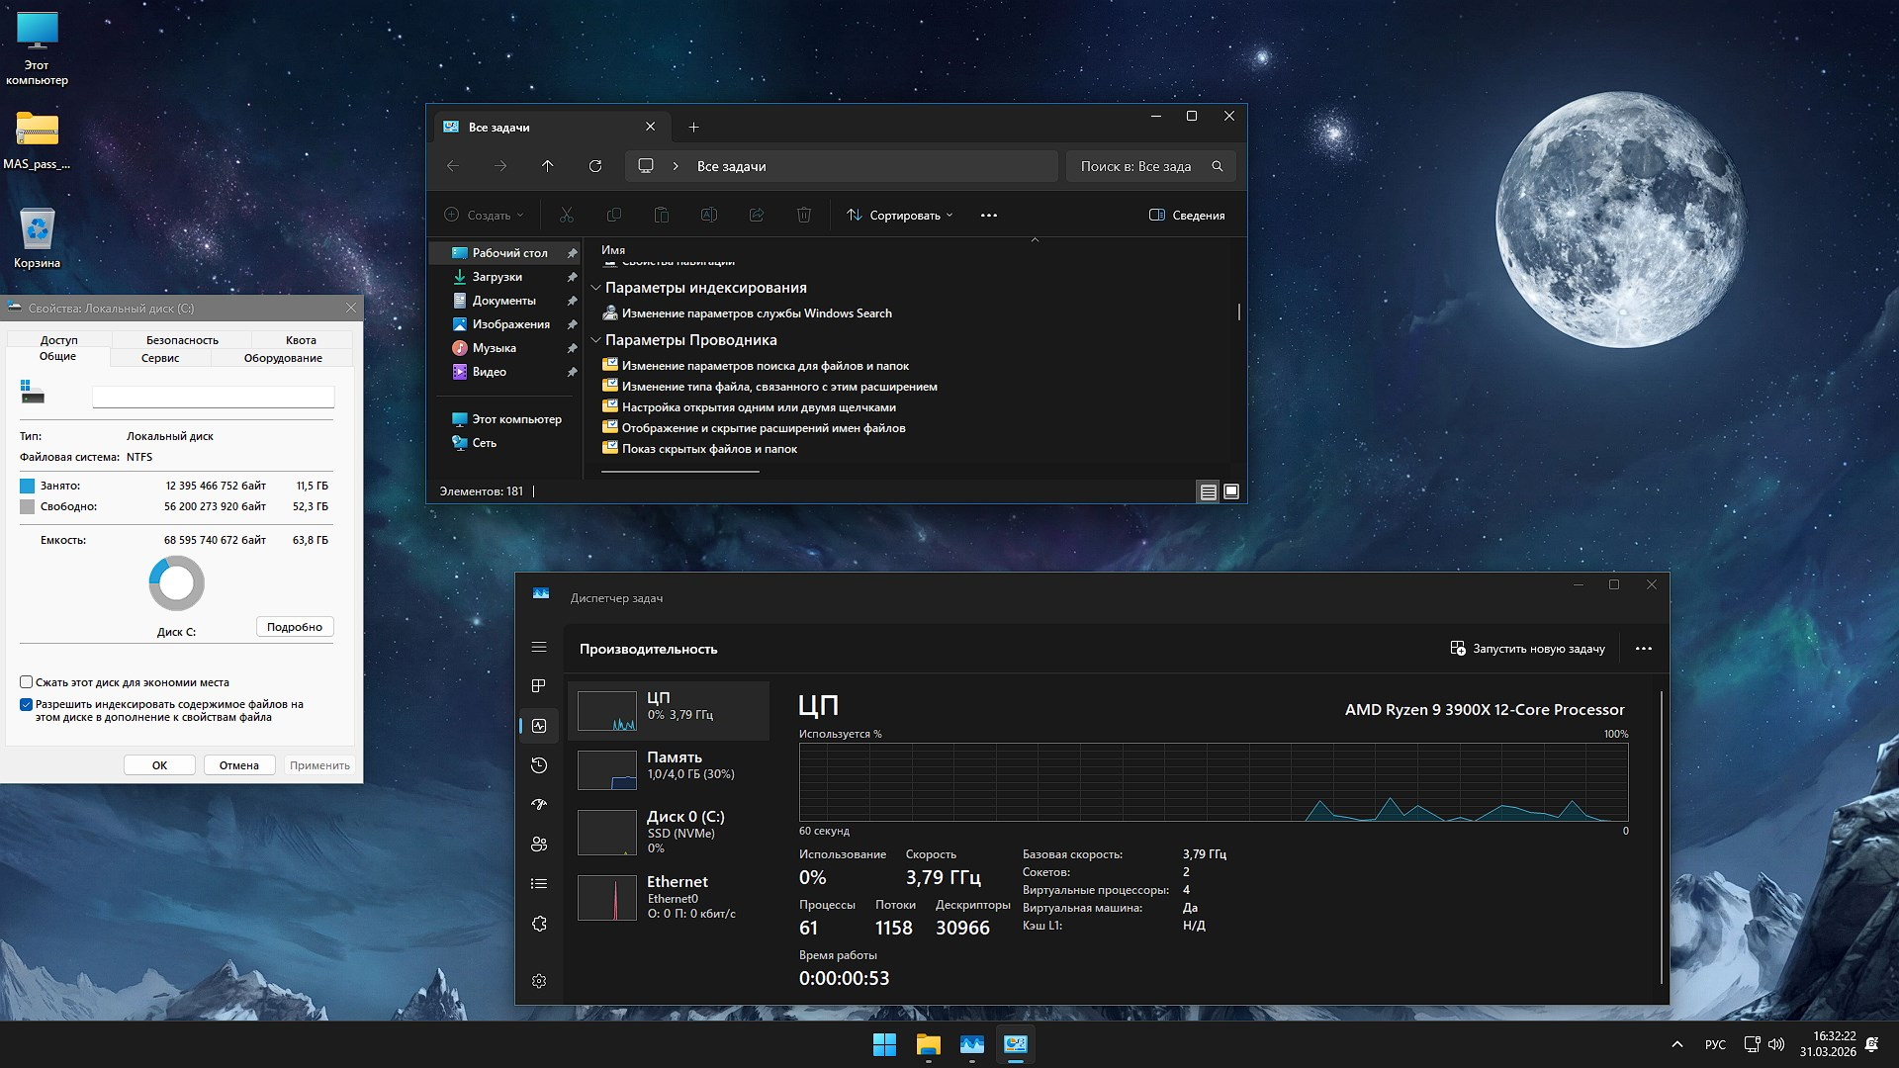1899x1068 pixels.
Task: Collapse the 'Параметры Проводника' section
Action: pos(595,339)
